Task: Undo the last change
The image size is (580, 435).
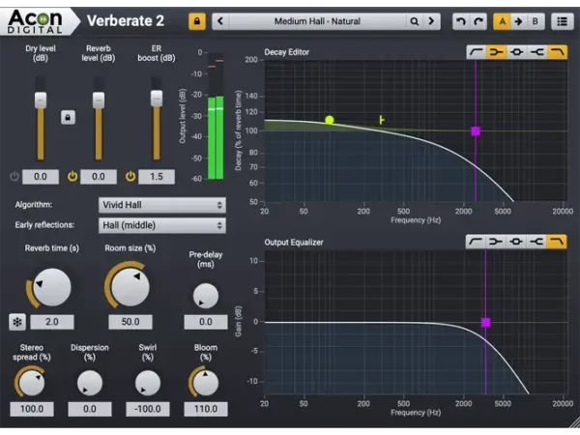Action: tap(461, 21)
